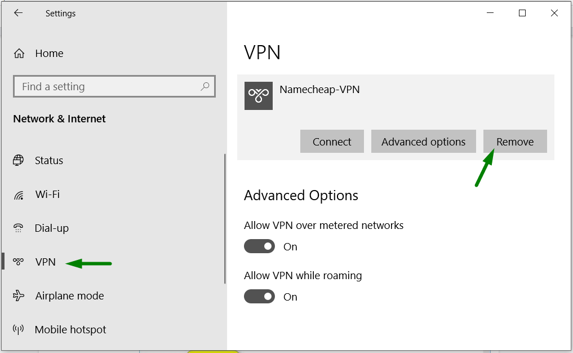Click the Home icon in sidebar
Image resolution: width=573 pixels, height=353 pixels.
(x=19, y=54)
